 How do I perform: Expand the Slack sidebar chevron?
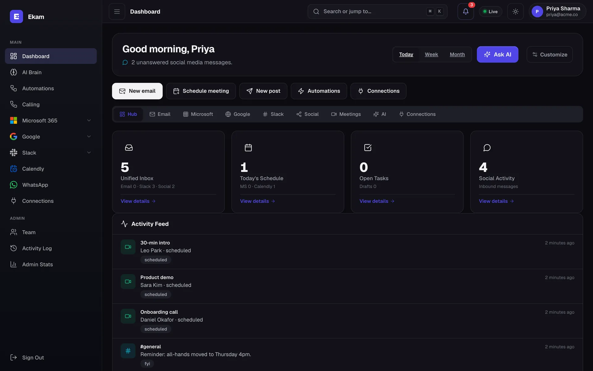89,153
